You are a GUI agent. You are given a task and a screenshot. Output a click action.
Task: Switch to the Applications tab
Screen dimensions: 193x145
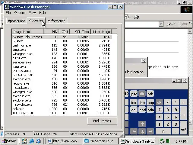(17, 21)
